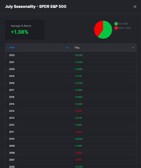Click the red Down legend circle
141x168 pixels.
click(116, 28)
